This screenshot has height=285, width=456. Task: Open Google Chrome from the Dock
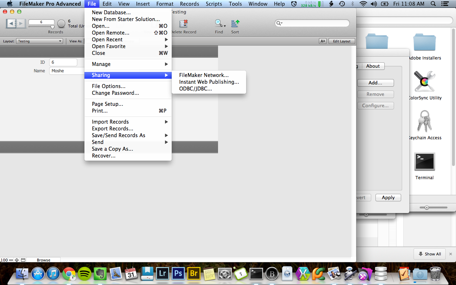(69, 274)
